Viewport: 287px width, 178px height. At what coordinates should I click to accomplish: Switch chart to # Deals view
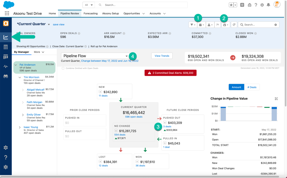pyautogui.click(x=252, y=87)
